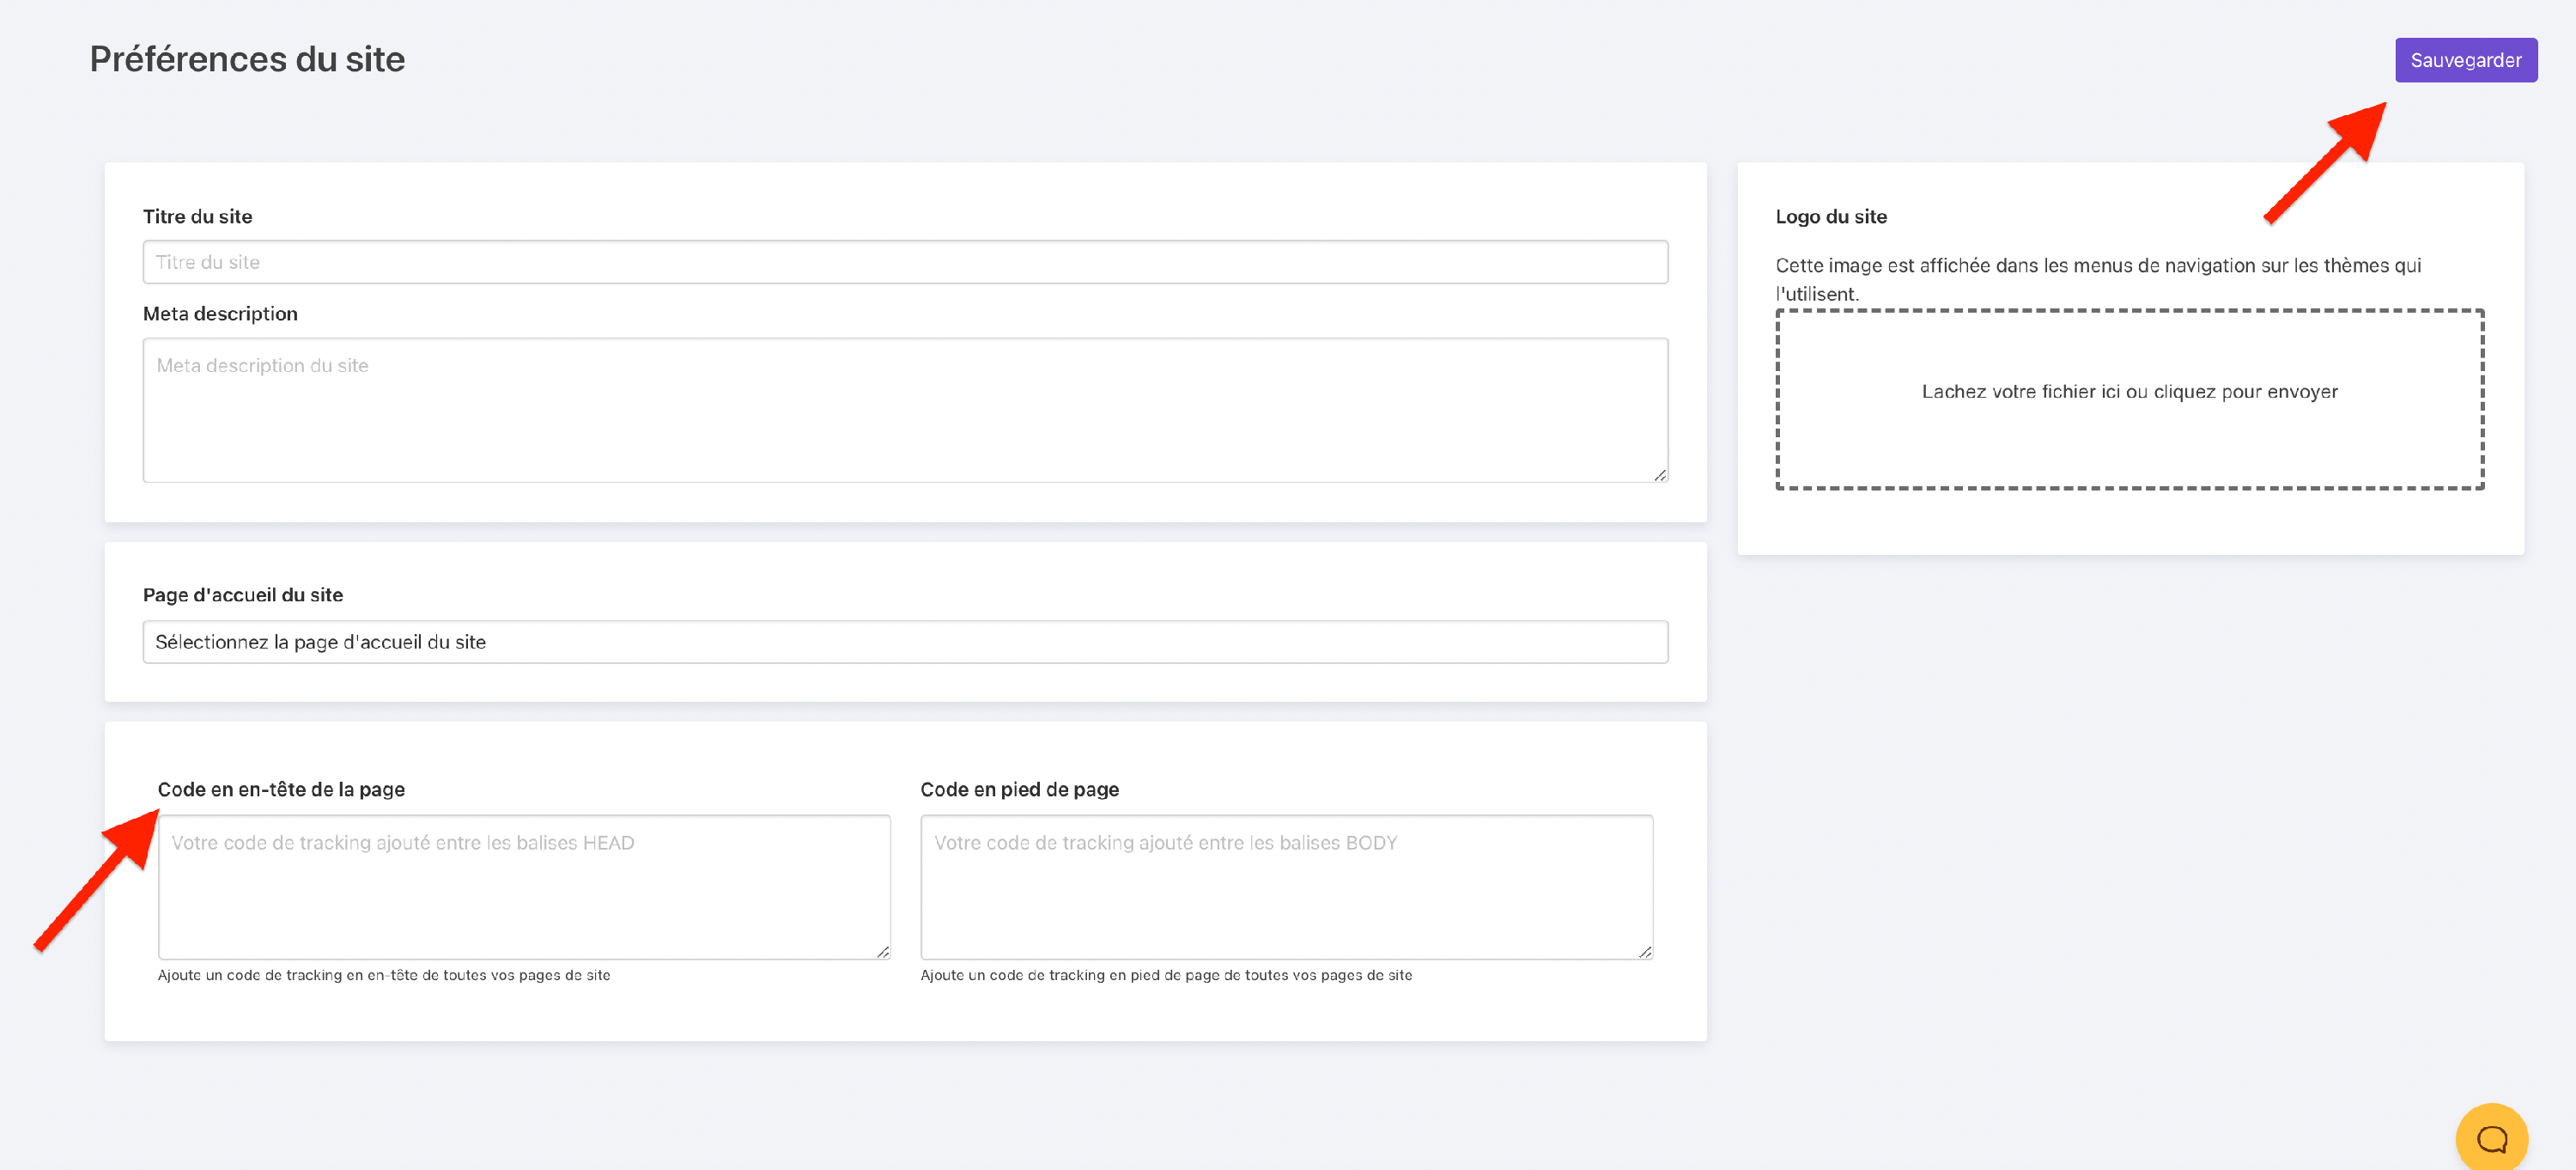
Task: Click the HEAD tracking code text area
Action: pyautogui.click(x=523, y=887)
